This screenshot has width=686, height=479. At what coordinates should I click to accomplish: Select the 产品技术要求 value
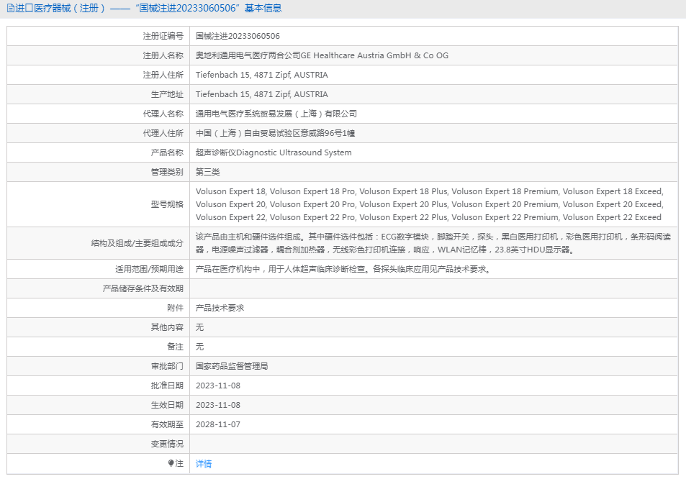coord(220,308)
